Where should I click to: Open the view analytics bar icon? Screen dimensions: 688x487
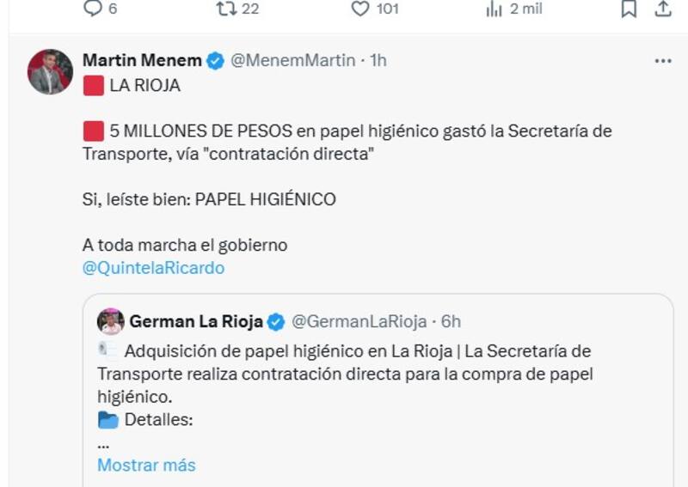pos(494,9)
